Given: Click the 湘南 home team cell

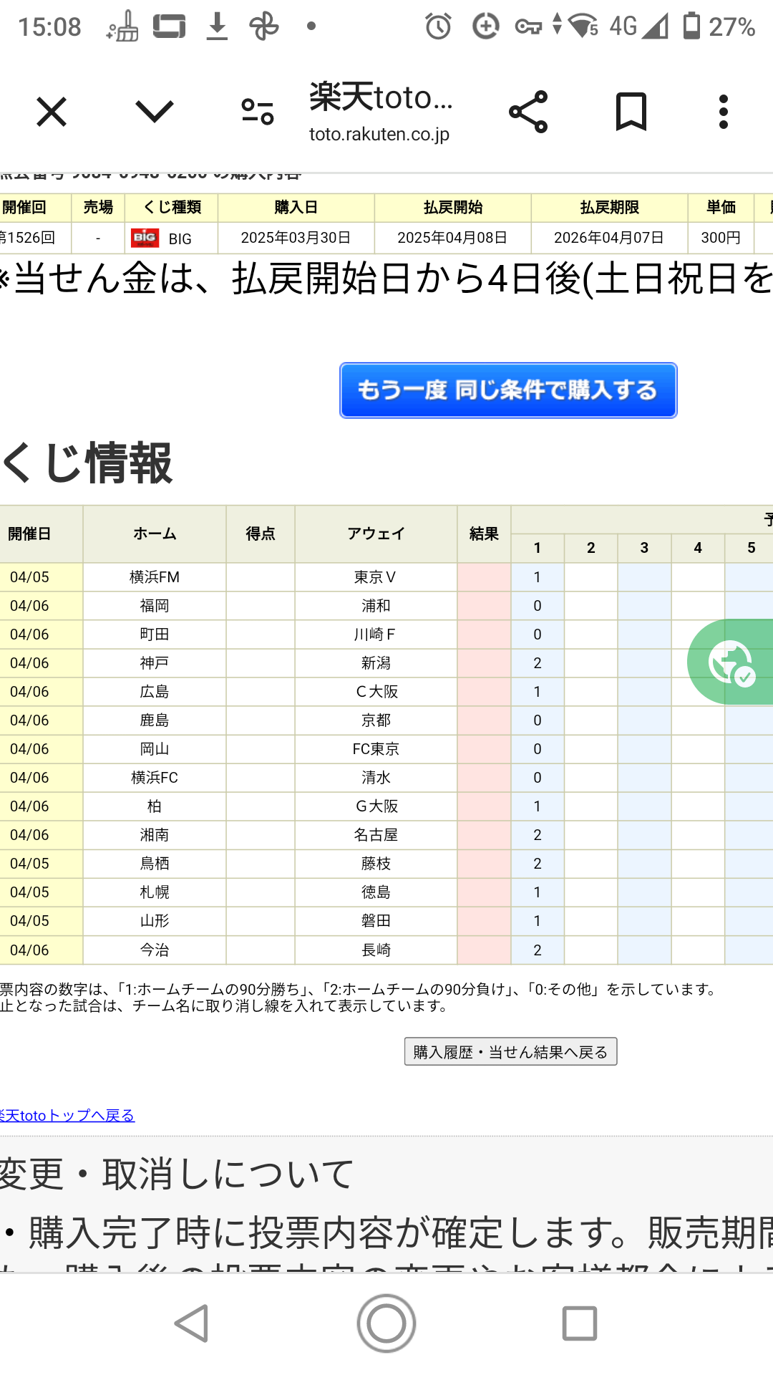Looking at the screenshot, I should click(x=155, y=835).
